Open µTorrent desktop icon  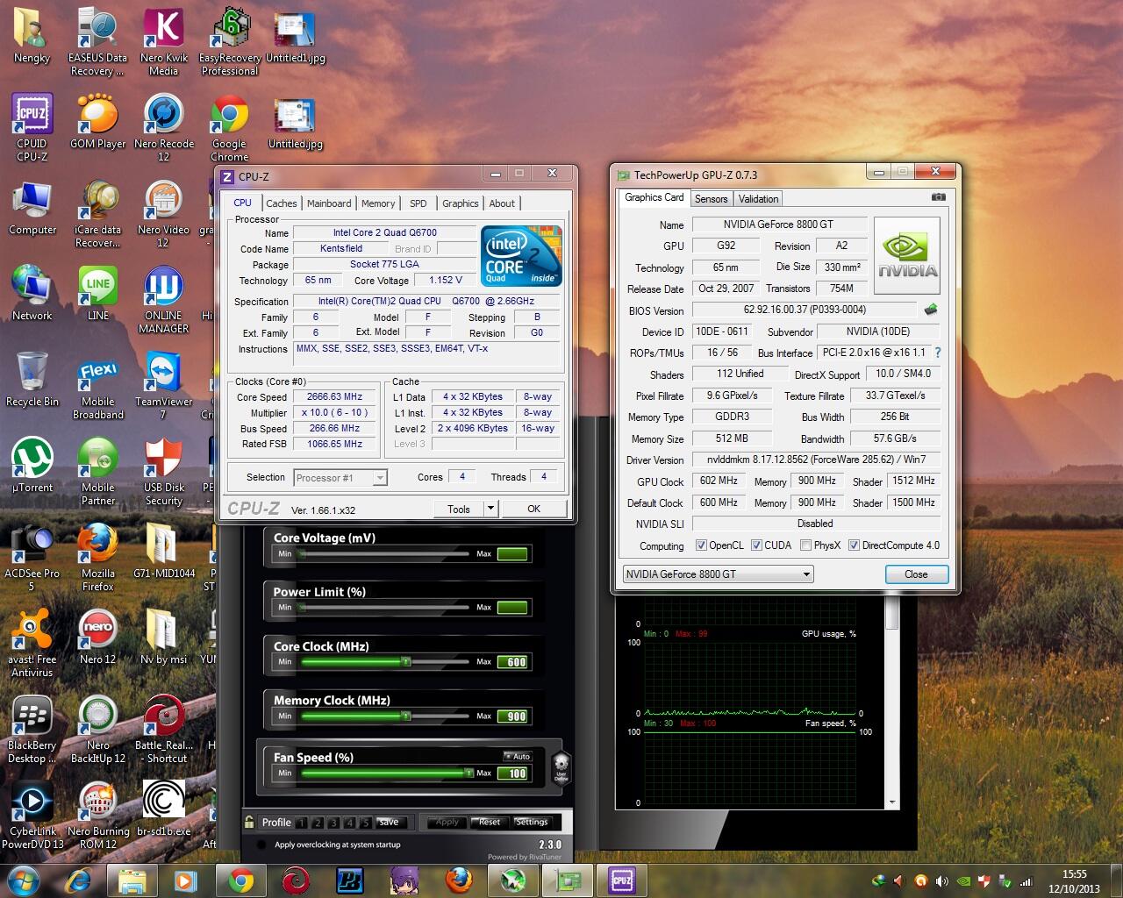[x=32, y=466]
